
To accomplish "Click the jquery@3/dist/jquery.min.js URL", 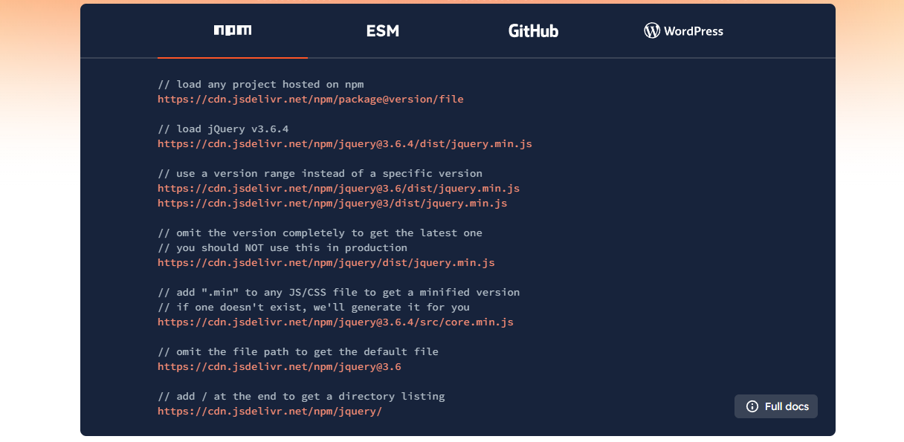I will click(x=332, y=203).
